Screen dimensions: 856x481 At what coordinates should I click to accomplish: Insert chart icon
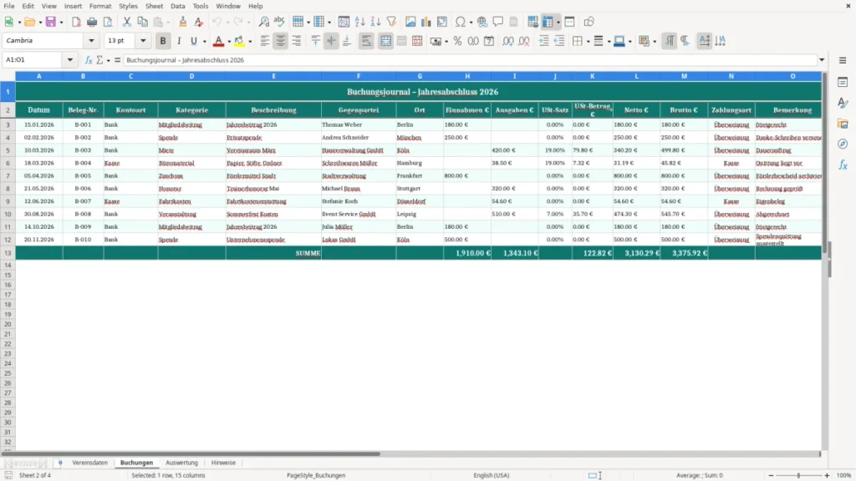pos(426,22)
